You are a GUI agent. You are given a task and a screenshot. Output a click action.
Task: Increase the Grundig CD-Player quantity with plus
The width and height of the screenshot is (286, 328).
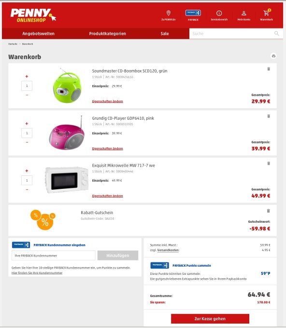[27, 124]
